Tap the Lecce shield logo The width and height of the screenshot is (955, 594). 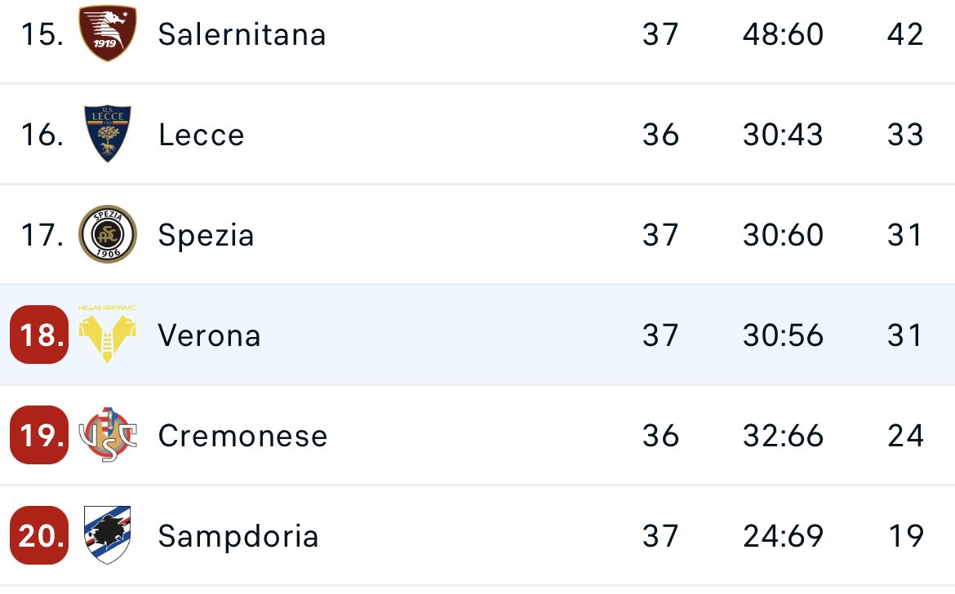click(x=108, y=134)
